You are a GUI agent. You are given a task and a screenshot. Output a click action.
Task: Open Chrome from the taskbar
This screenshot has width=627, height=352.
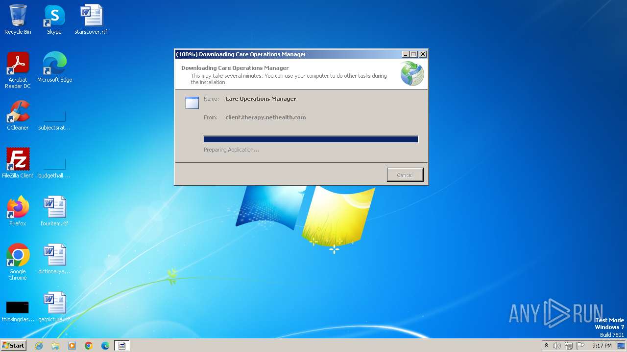coord(89,346)
